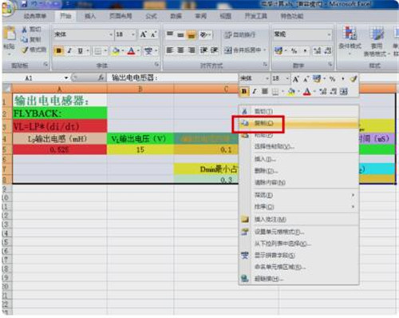Choose Cut in the context menu
Image resolution: width=399 pixels, height=318 pixels.
coord(299,111)
